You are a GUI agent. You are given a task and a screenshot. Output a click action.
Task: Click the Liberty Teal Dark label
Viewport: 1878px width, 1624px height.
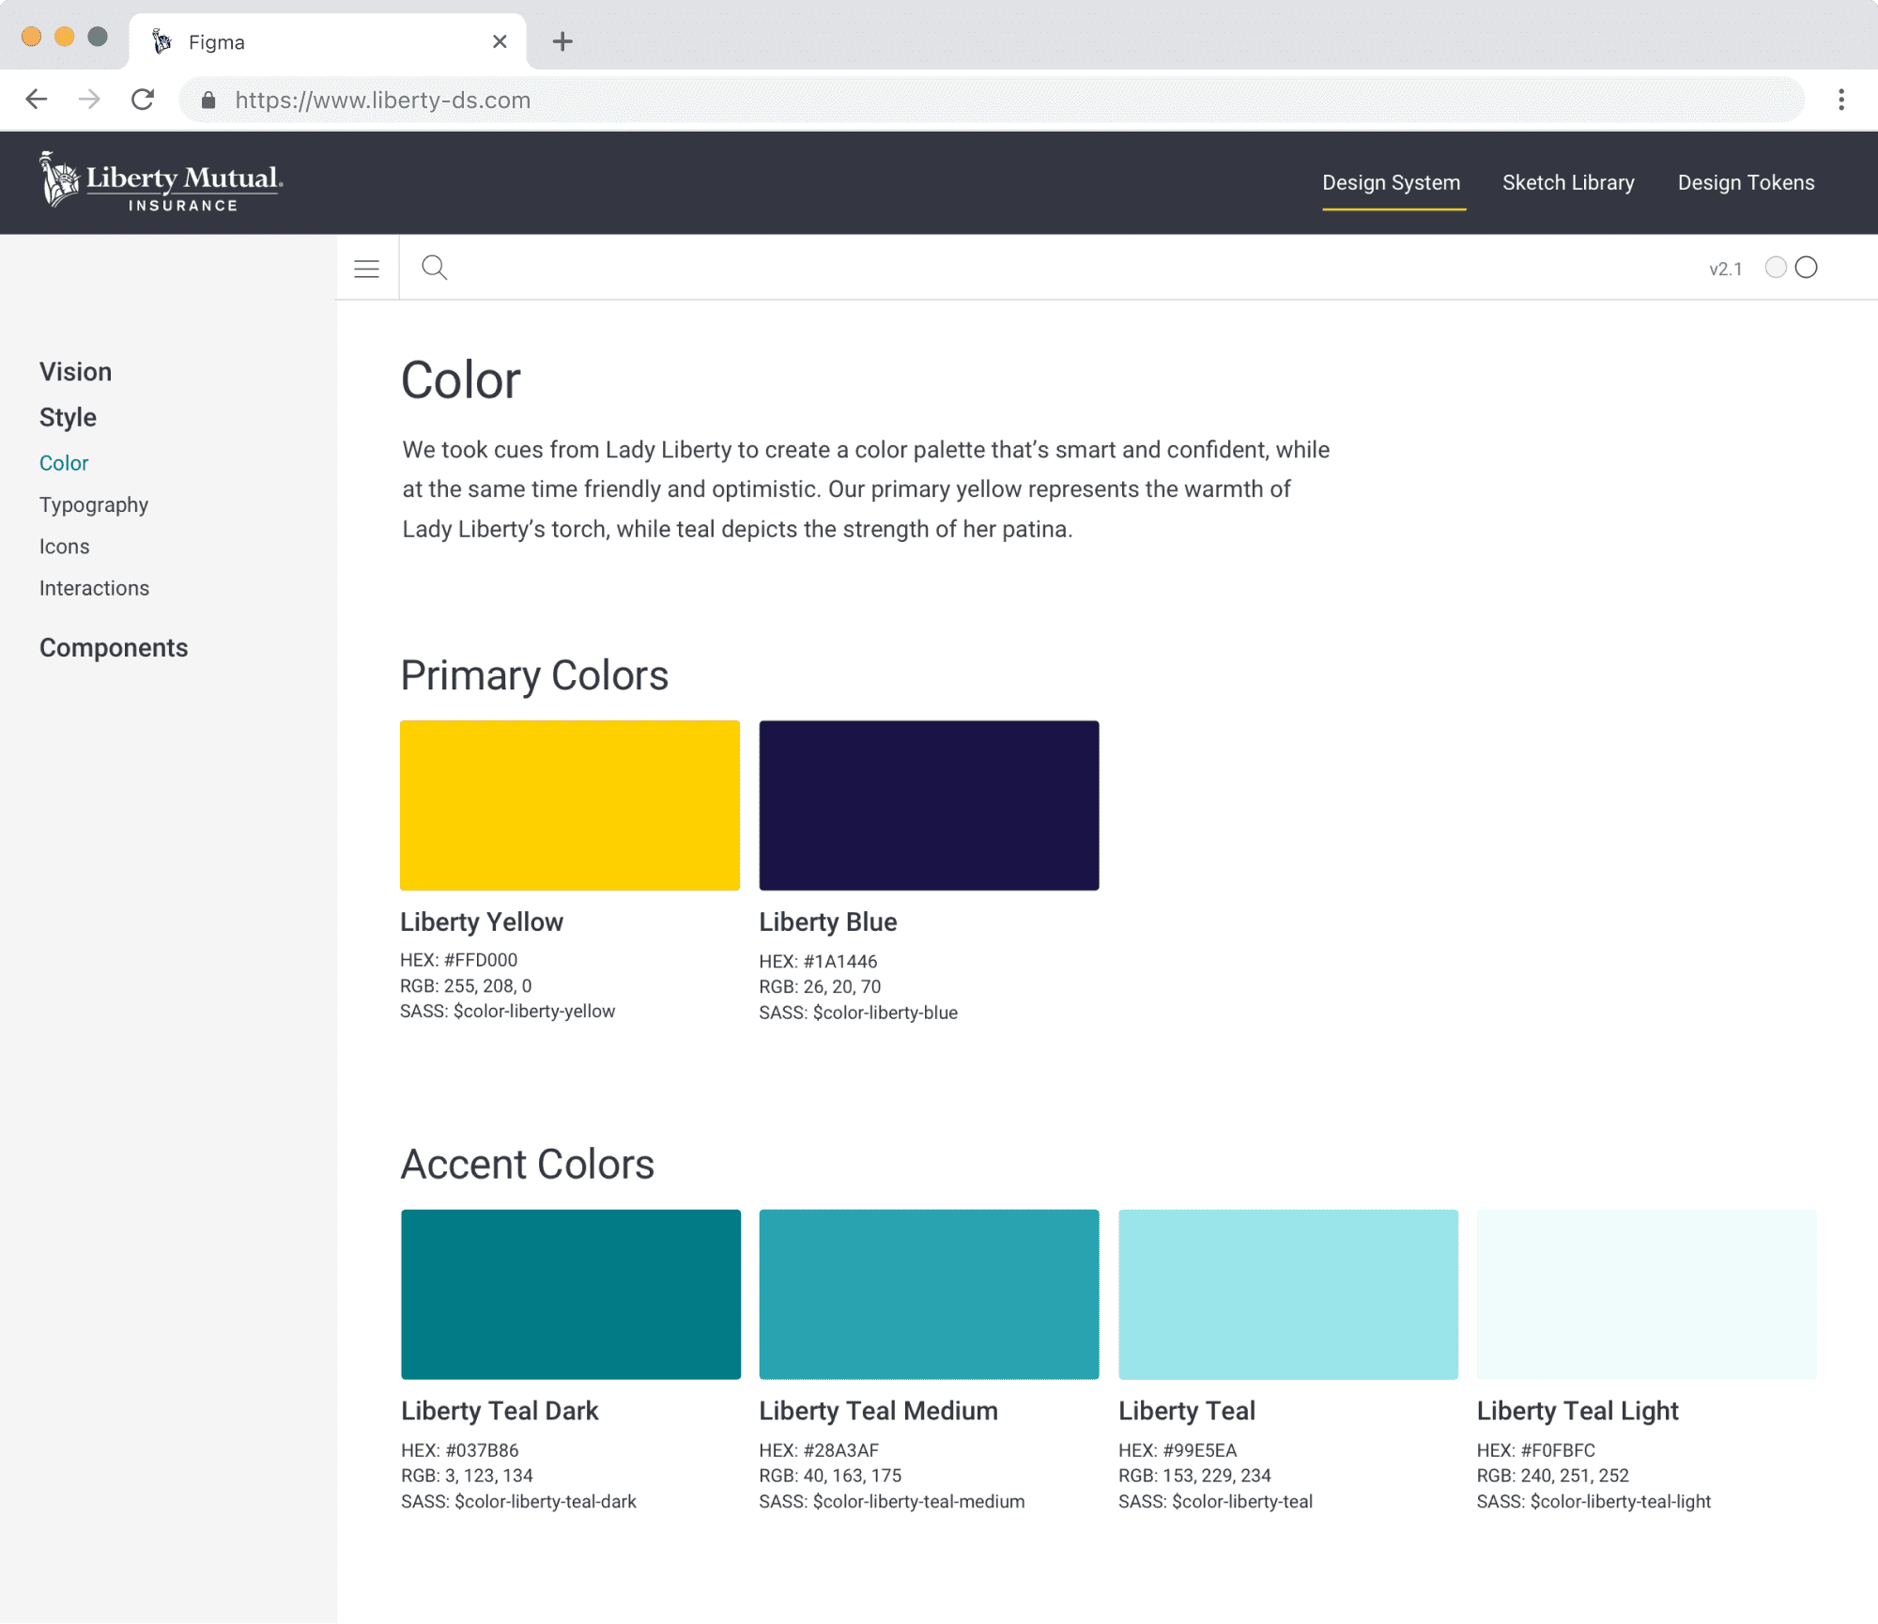pos(500,1411)
